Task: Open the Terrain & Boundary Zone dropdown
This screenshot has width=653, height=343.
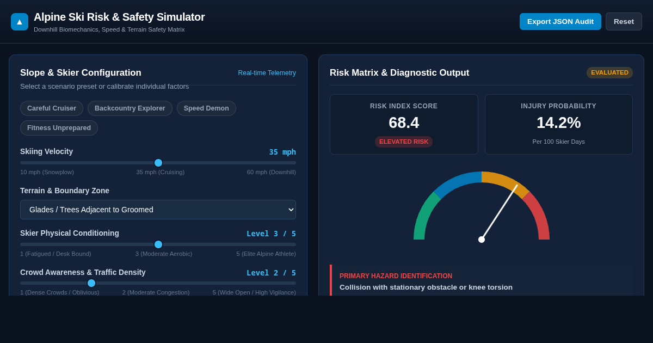Action: tap(158, 210)
